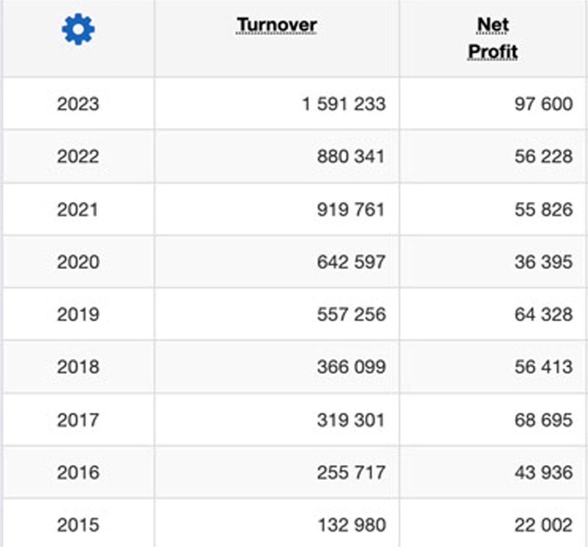Select the 2015 year cell

click(78, 525)
